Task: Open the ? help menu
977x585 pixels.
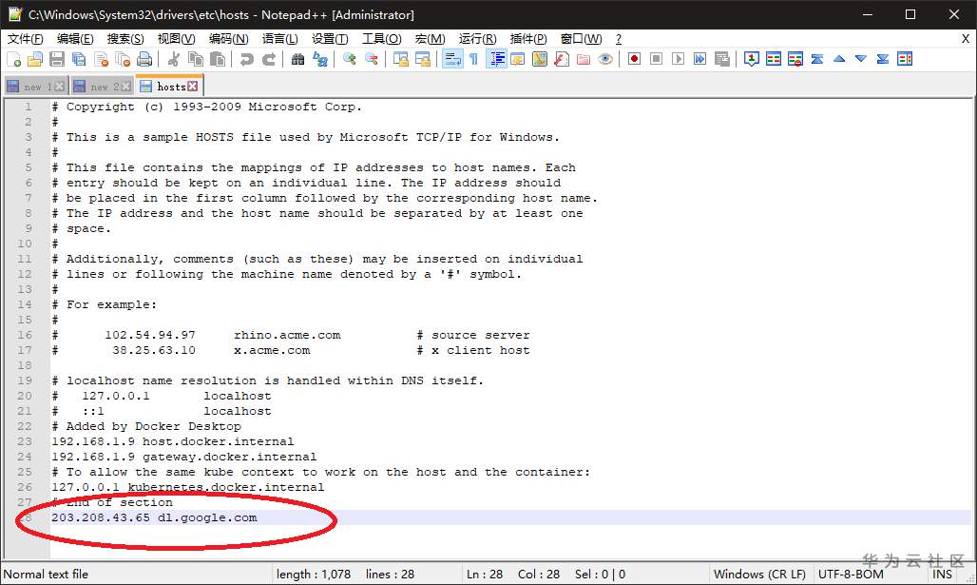Action: click(x=619, y=39)
